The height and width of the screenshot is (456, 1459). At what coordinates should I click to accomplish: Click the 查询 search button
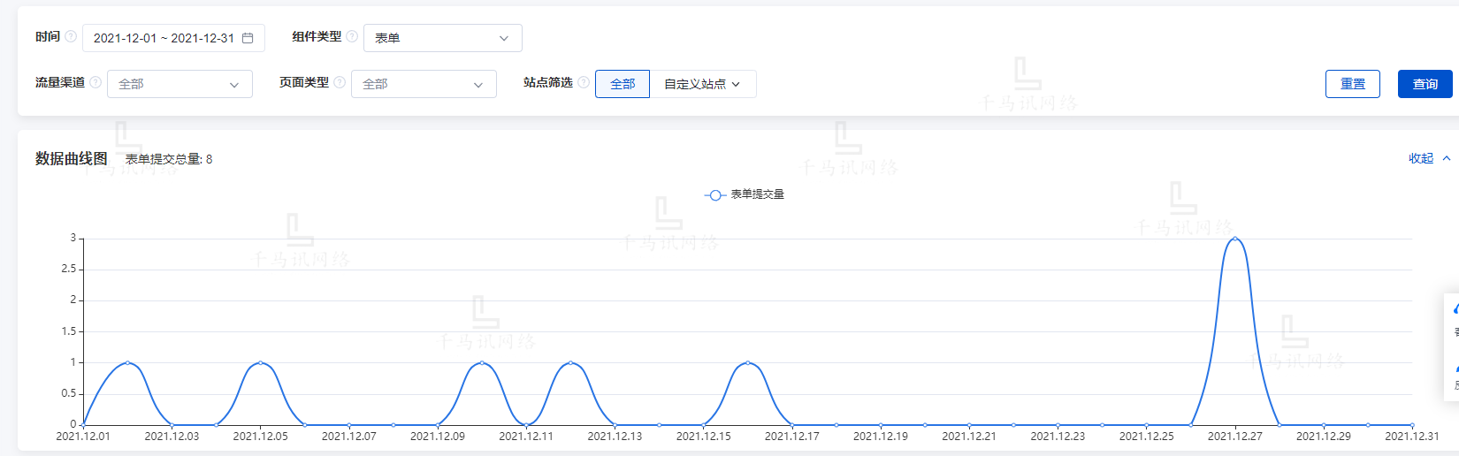tap(1425, 84)
